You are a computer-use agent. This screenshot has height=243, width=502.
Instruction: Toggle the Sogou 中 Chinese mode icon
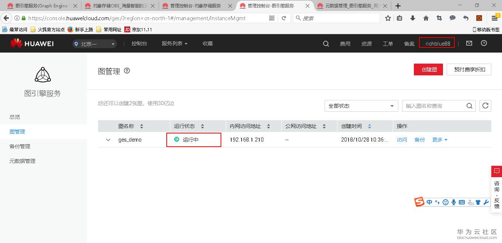point(429,202)
